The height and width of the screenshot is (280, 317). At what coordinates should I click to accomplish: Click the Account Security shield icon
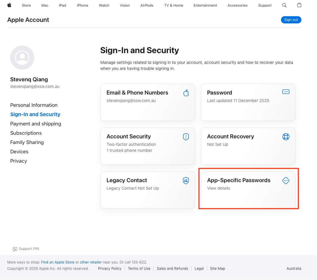pos(186,137)
